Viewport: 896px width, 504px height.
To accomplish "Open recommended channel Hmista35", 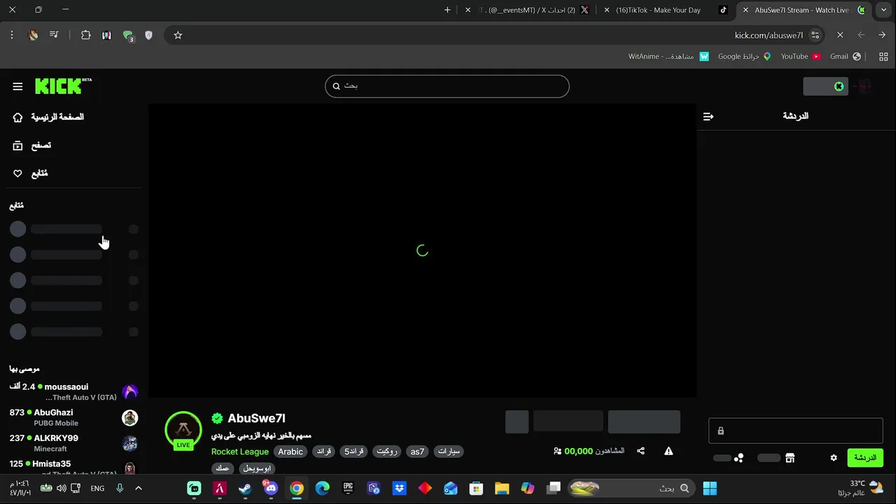I will point(73,468).
